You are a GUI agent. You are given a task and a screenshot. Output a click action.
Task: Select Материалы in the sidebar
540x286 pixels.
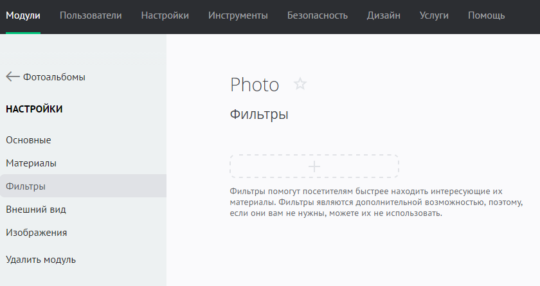pos(31,163)
